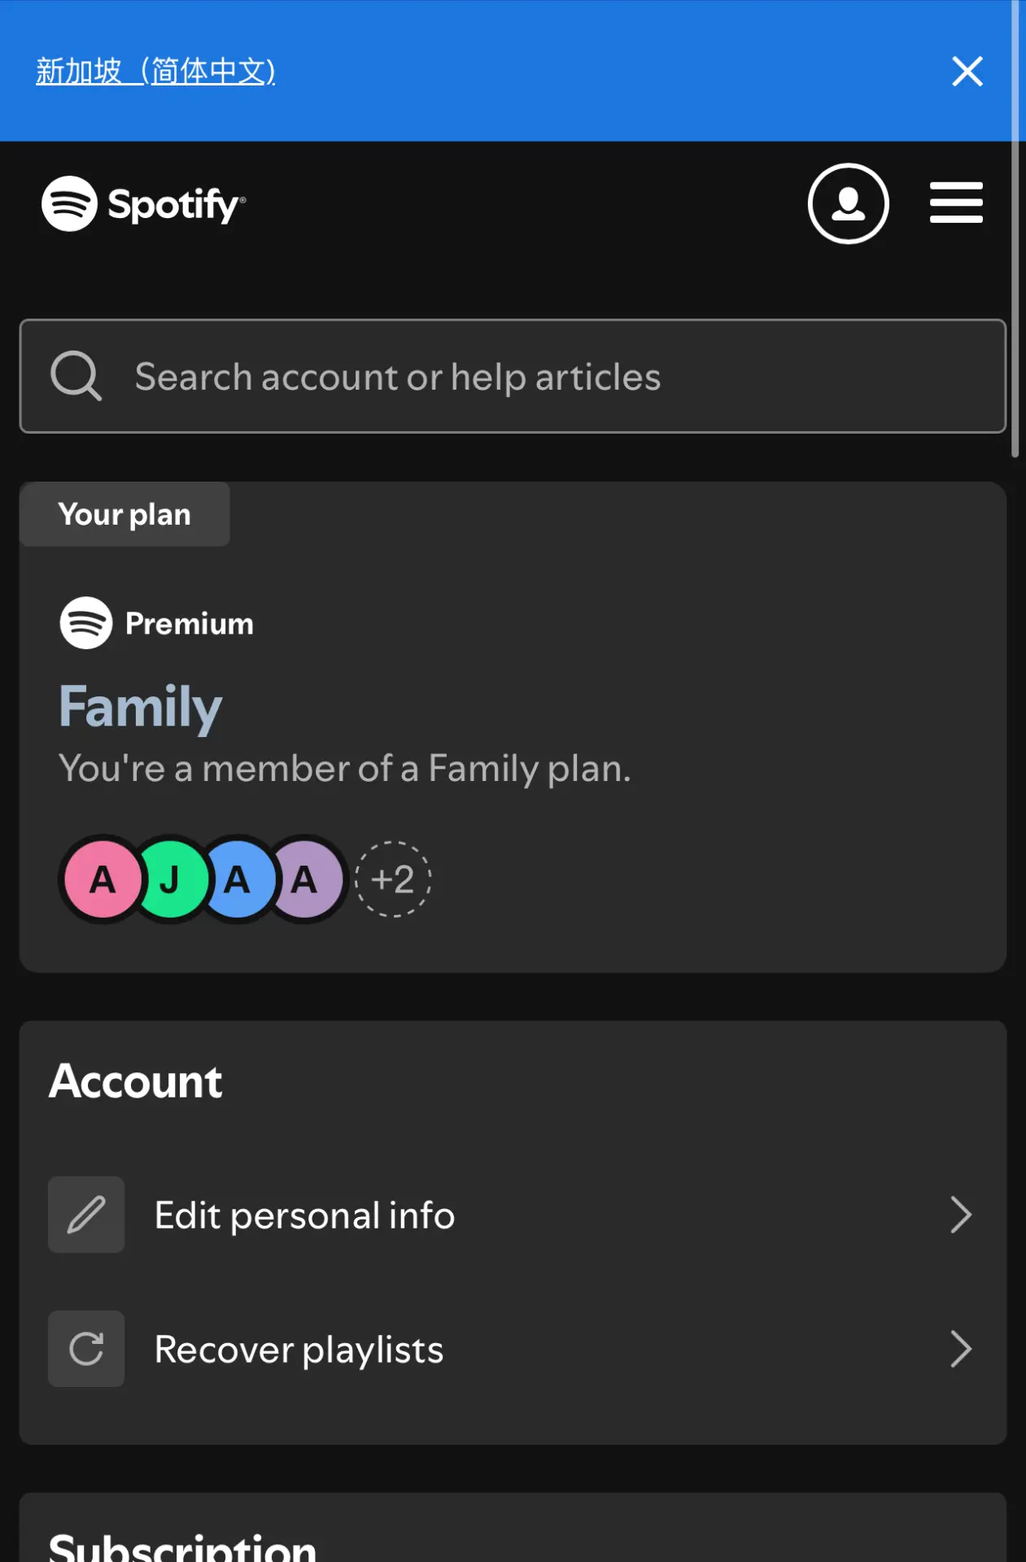The image size is (1026, 1562).
Task: Expand Recover playlists chevron
Action: [x=961, y=1350]
